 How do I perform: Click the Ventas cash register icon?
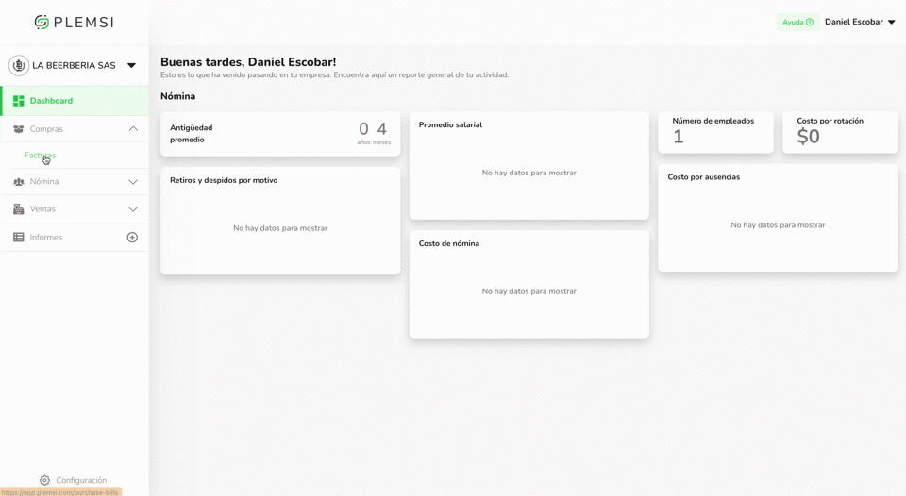click(x=19, y=209)
